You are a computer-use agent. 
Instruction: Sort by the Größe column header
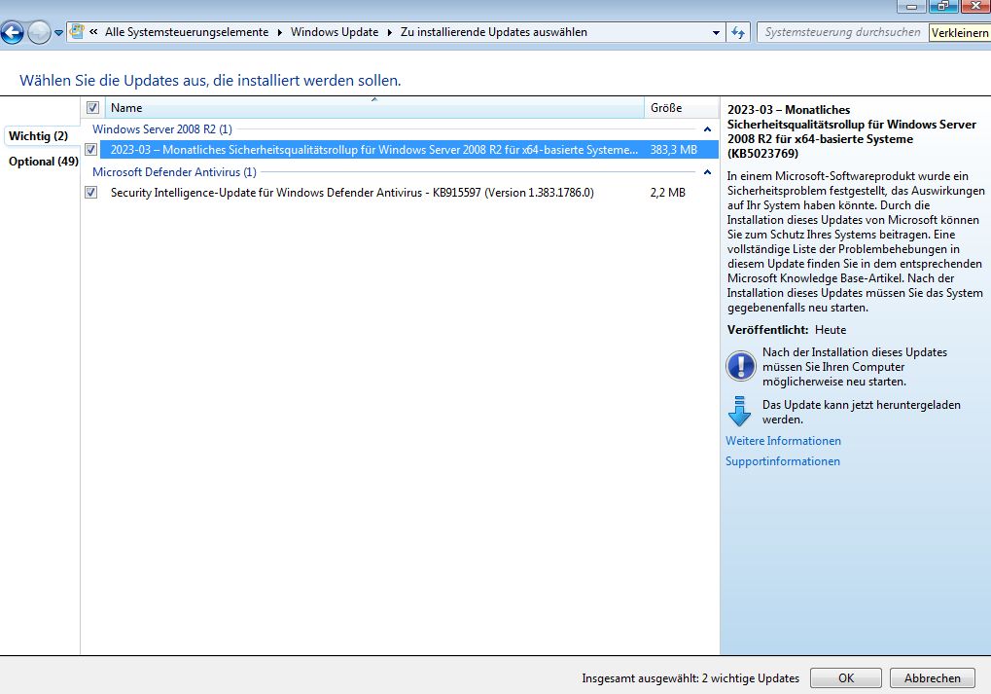pos(682,107)
